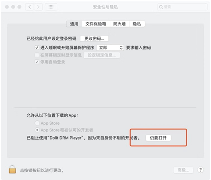The width and height of the screenshot is (211, 180).
Task: Select the App Store radio button
Action: [37, 123]
